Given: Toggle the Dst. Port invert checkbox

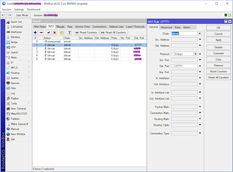Looking at the screenshot, I should click(x=173, y=66).
